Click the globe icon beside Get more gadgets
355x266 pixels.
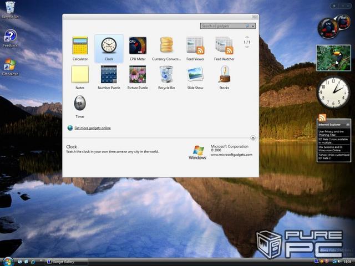point(70,128)
